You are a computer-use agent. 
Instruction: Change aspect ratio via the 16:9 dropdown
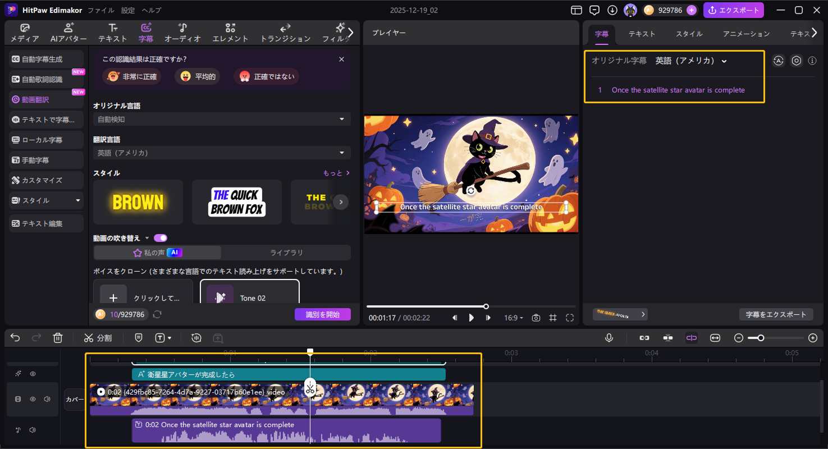[512, 317]
